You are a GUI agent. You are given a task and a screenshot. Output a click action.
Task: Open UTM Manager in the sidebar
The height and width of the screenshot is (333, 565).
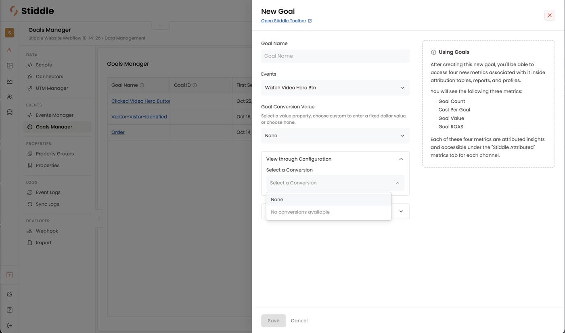pos(57,88)
